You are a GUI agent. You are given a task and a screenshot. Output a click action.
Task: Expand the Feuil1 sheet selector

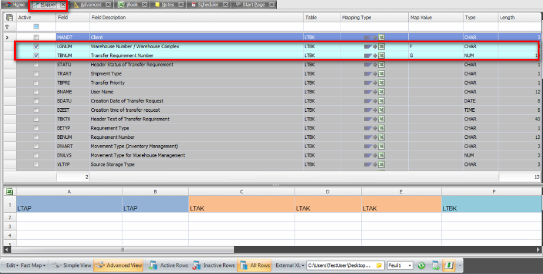tap(410, 265)
